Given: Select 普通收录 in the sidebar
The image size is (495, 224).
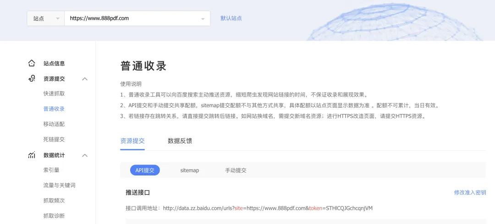Looking at the screenshot, I should [54, 109].
